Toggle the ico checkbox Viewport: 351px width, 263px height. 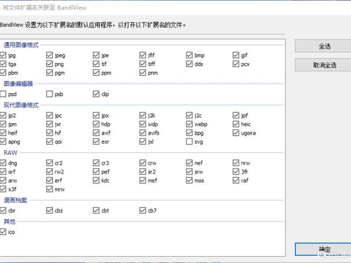3,232
